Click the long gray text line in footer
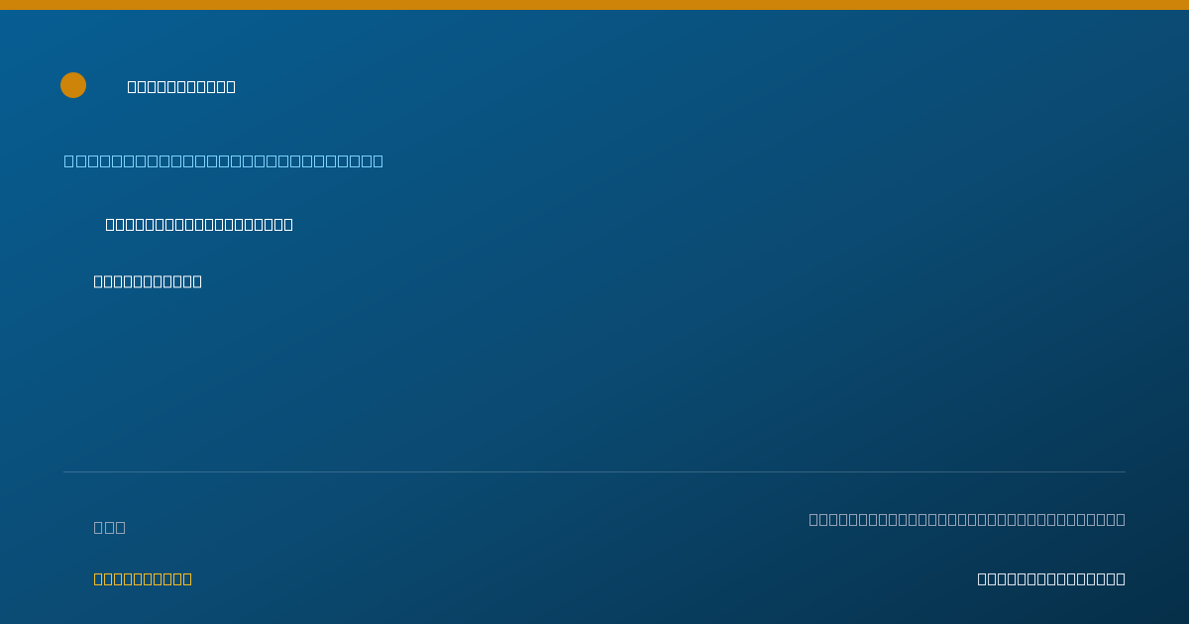This screenshot has width=1189, height=624. [x=967, y=519]
